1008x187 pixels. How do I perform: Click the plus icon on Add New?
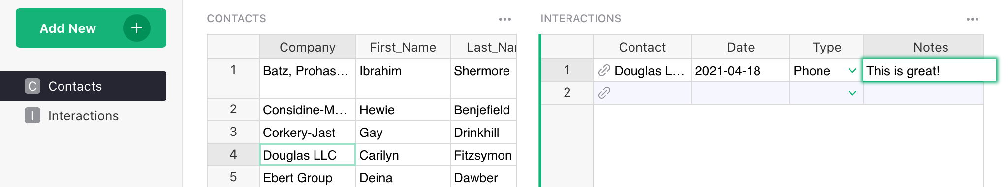pyautogui.click(x=137, y=28)
